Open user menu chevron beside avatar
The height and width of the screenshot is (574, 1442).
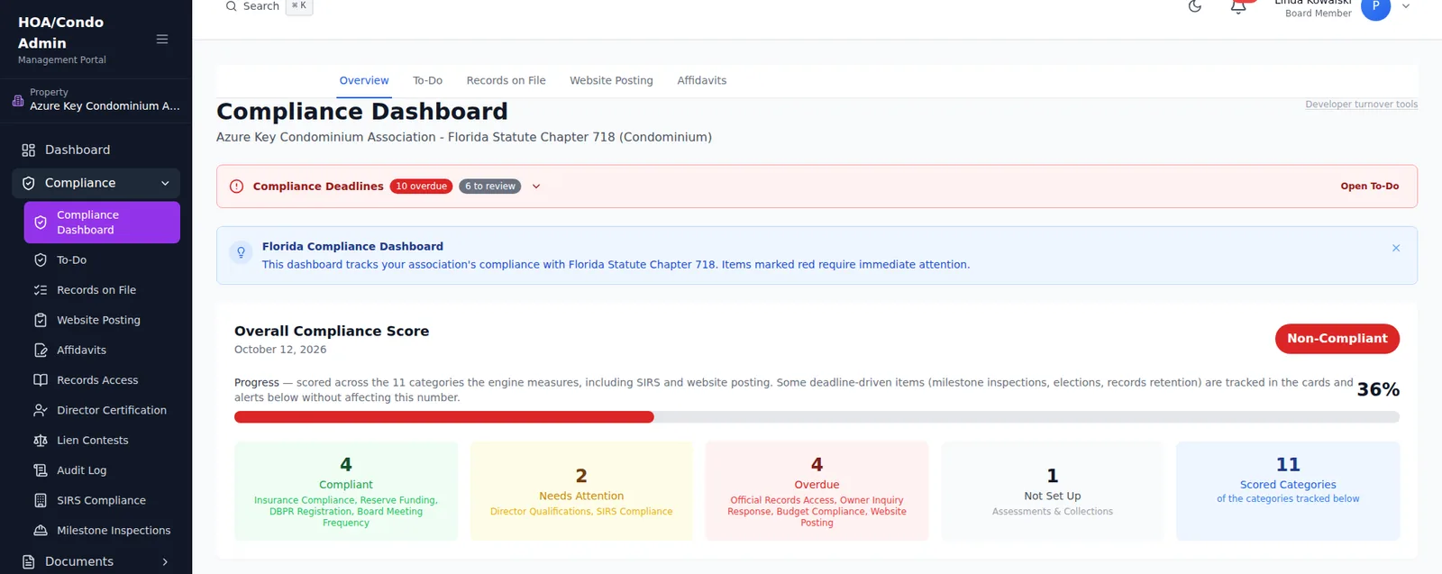click(1406, 6)
